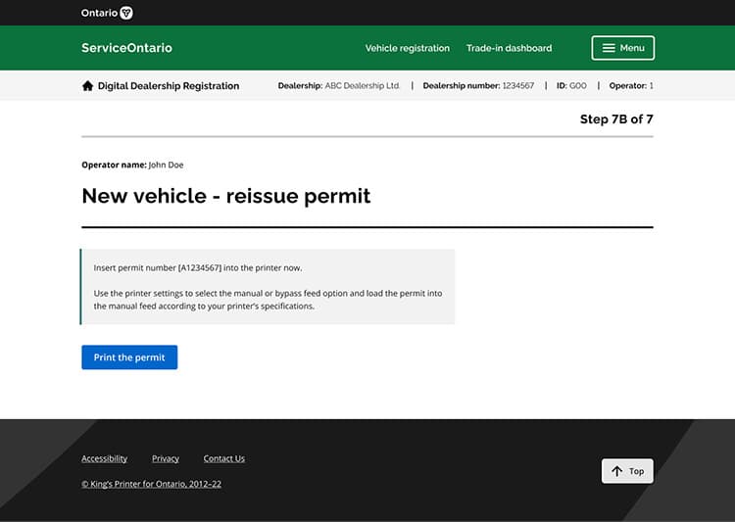This screenshot has width=735, height=522.
Task: Click the ABC Dealership Ltd. dealership name
Action: point(362,86)
